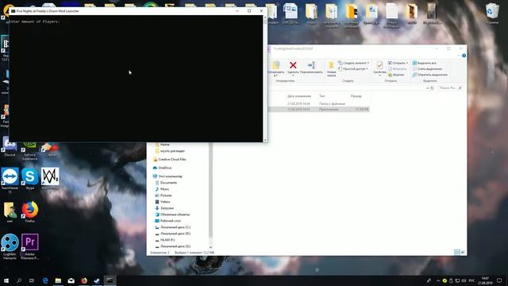This screenshot has width=508, height=286.
Task: Click the console launcher taskbar button
Action: [x=110, y=280]
